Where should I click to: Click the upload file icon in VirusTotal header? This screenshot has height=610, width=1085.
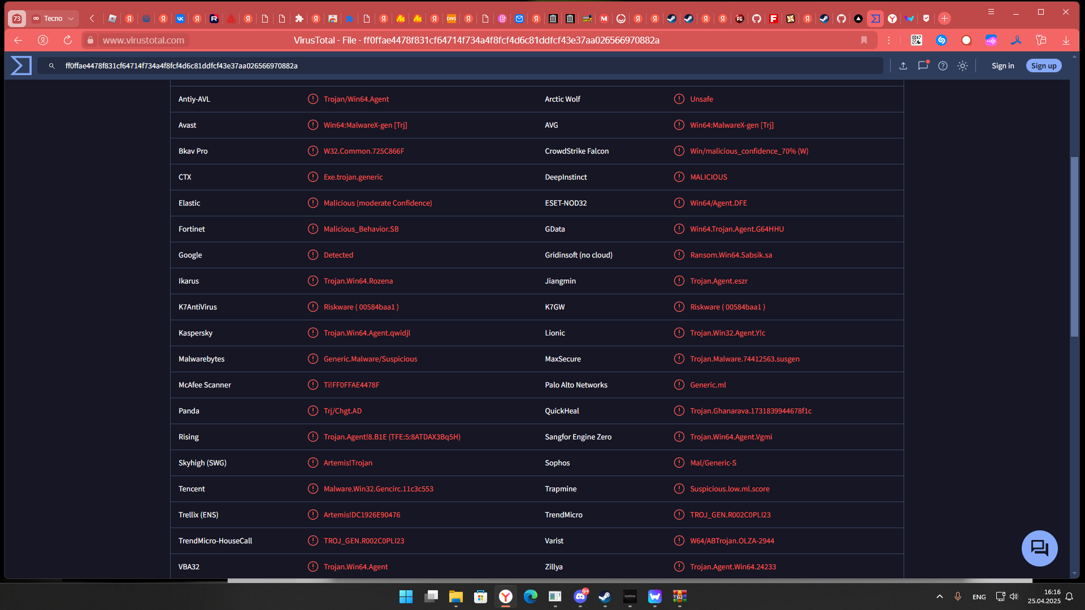click(x=903, y=66)
